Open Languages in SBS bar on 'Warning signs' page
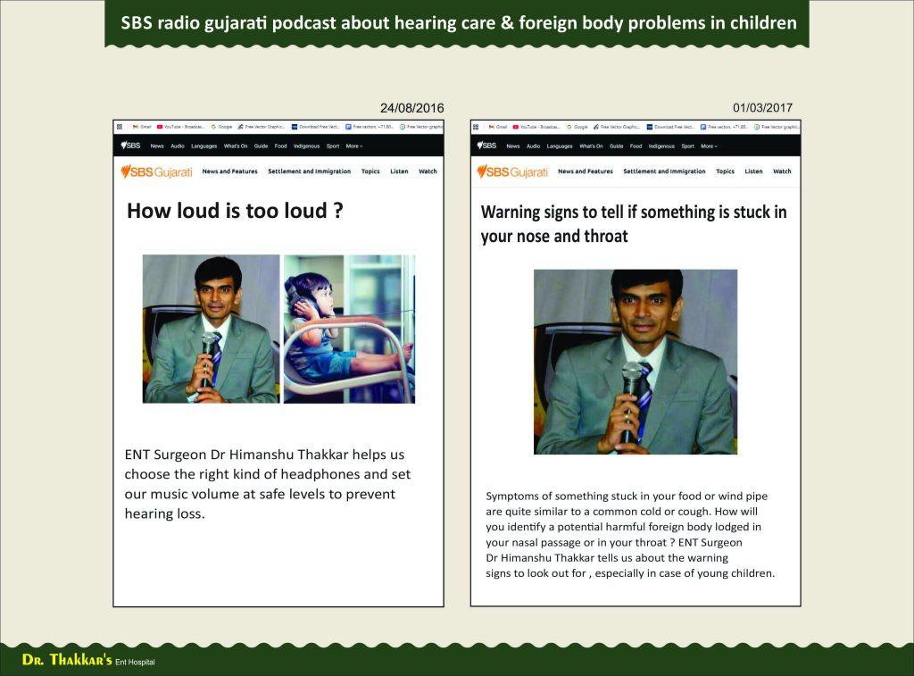This screenshot has height=676, width=914. 560,146
